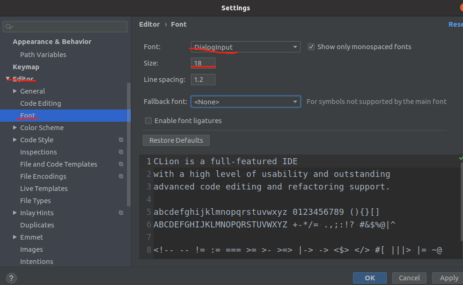This screenshot has width=463, height=285.
Task: Click the help question mark icon
Action: [10, 278]
